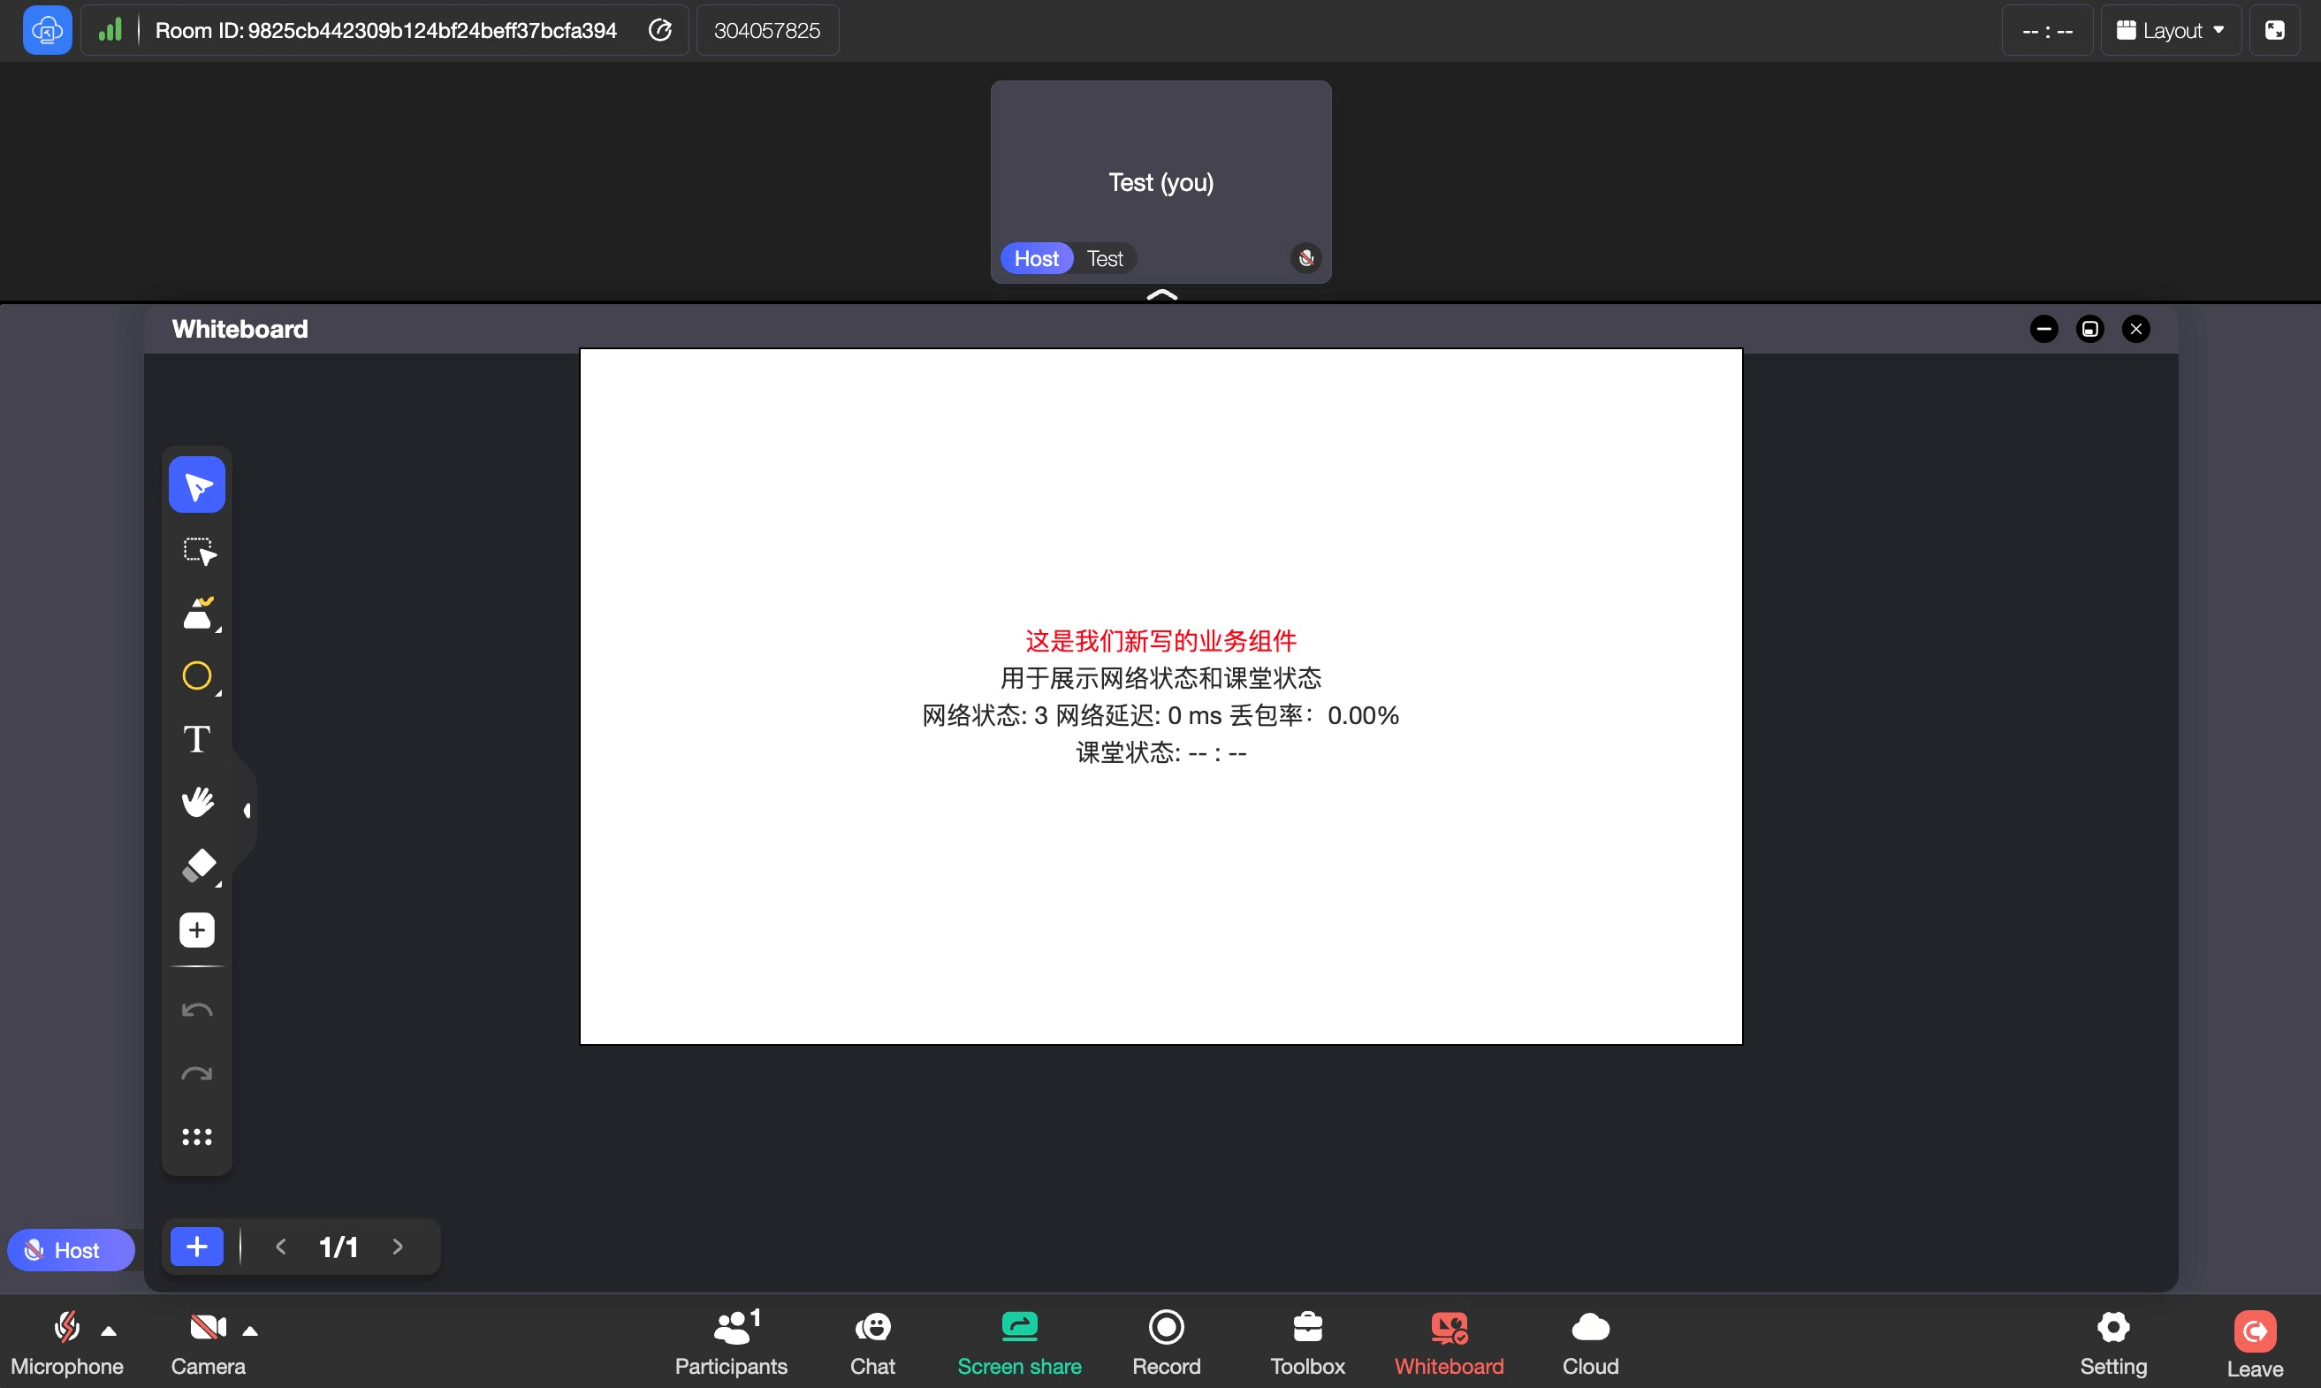Screen dimensions: 2321x1388
Task: Toggle fullscreen icon at top right
Action: point(2274,31)
